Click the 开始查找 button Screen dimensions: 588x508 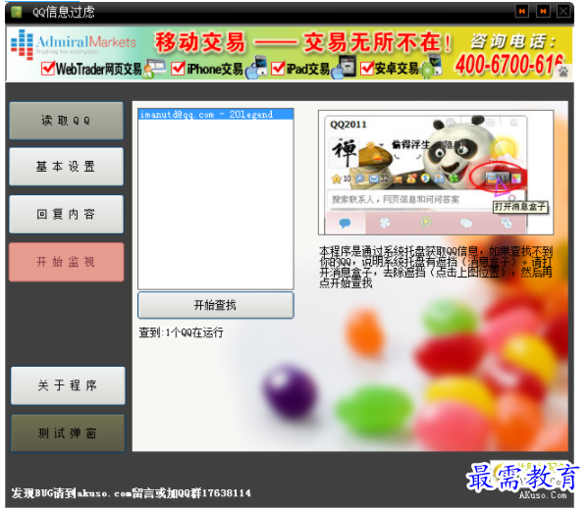click(216, 305)
